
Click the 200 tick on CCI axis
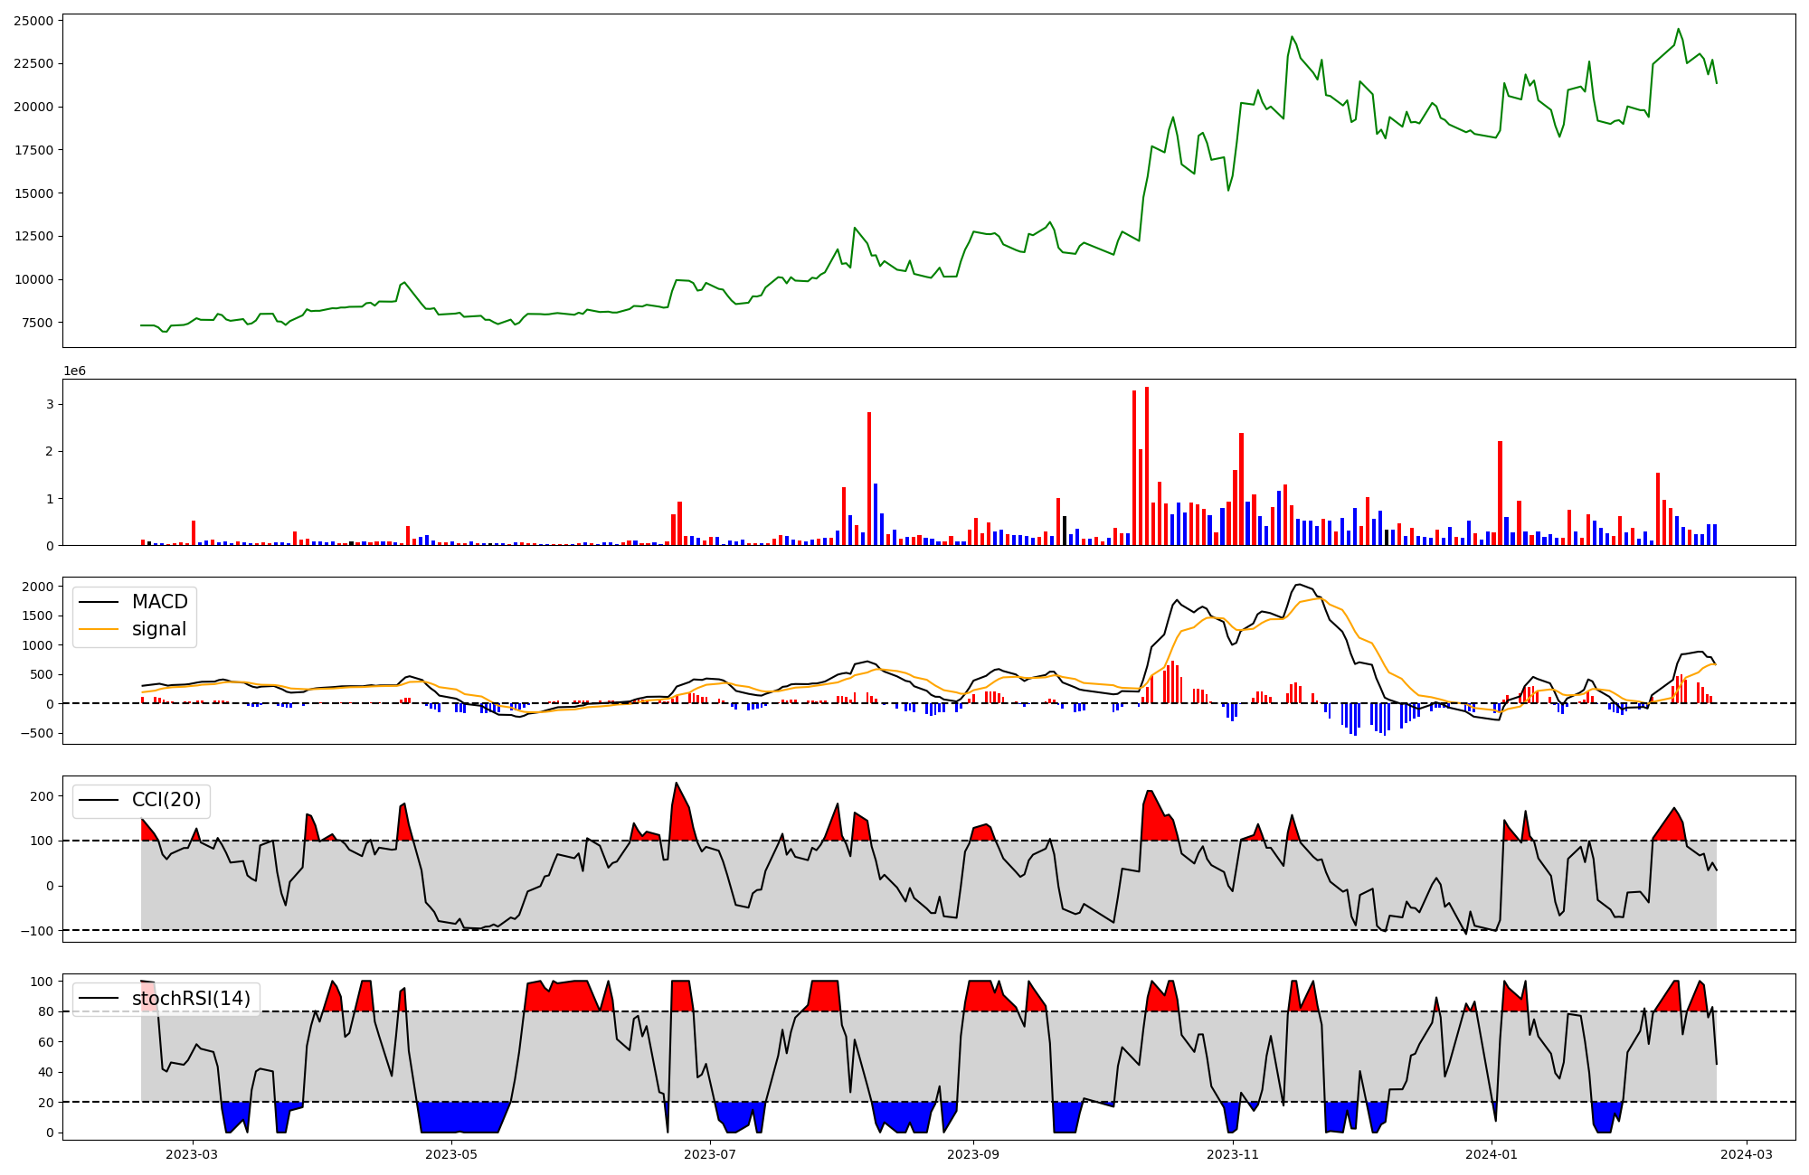click(41, 796)
